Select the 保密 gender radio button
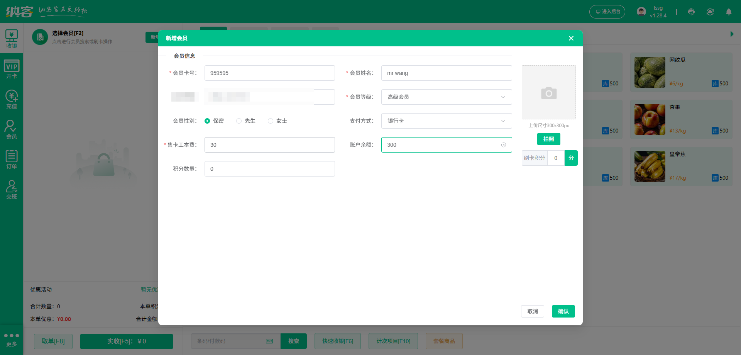Image resolution: width=741 pixels, height=355 pixels. pos(207,121)
